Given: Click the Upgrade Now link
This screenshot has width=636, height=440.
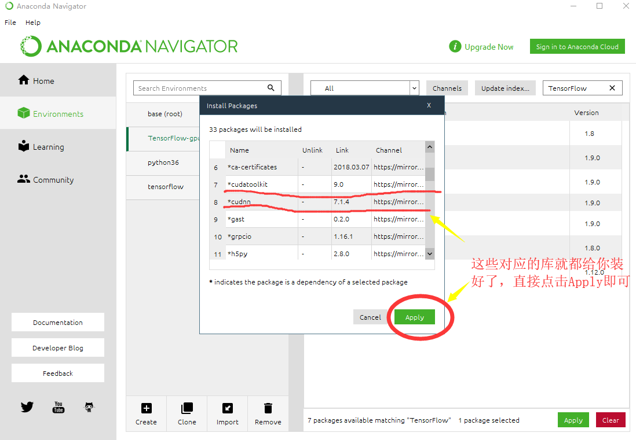Looking at the screenshot, I should pyautogui.click(x=489, y=47).
